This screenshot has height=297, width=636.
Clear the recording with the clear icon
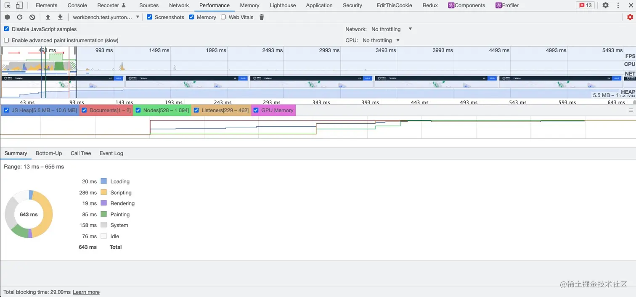pos(32,17)
